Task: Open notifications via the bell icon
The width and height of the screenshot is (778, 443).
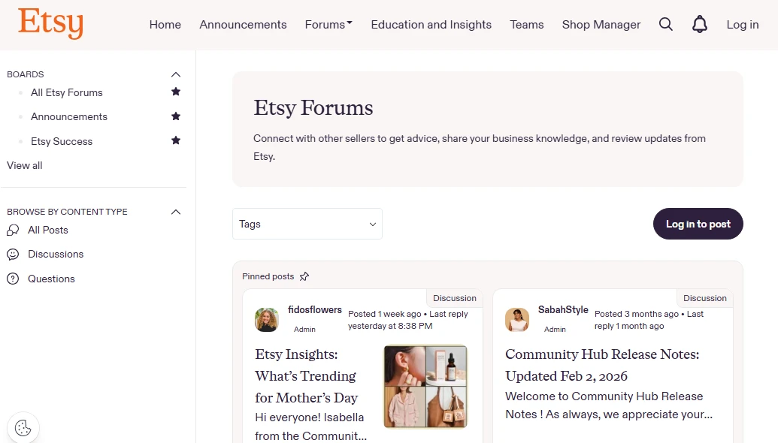Action: (x=700, y=24)
